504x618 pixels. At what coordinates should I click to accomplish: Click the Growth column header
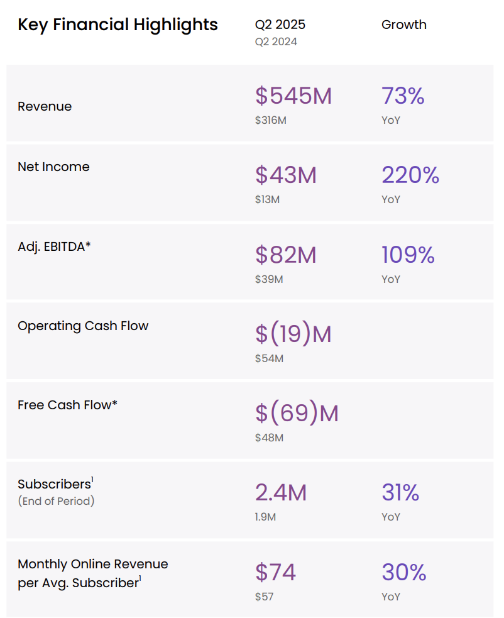(x=403, y=25)
